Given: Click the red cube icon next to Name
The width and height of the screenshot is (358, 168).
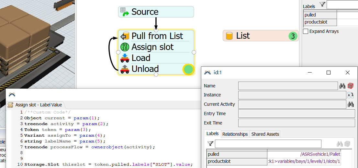Looking at the screenshot, I should (x=350, y=86).
